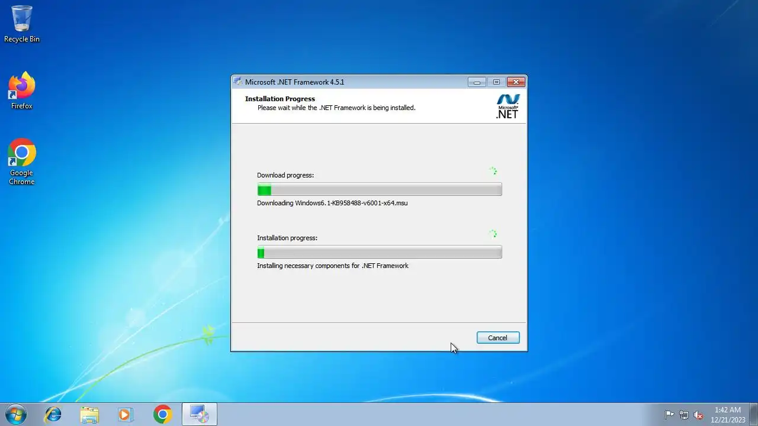758x426 pixels.
Task: Click the network status tray icon
Action: 684,415
